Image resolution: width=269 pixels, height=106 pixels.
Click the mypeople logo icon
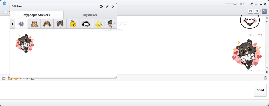point(5,3)
